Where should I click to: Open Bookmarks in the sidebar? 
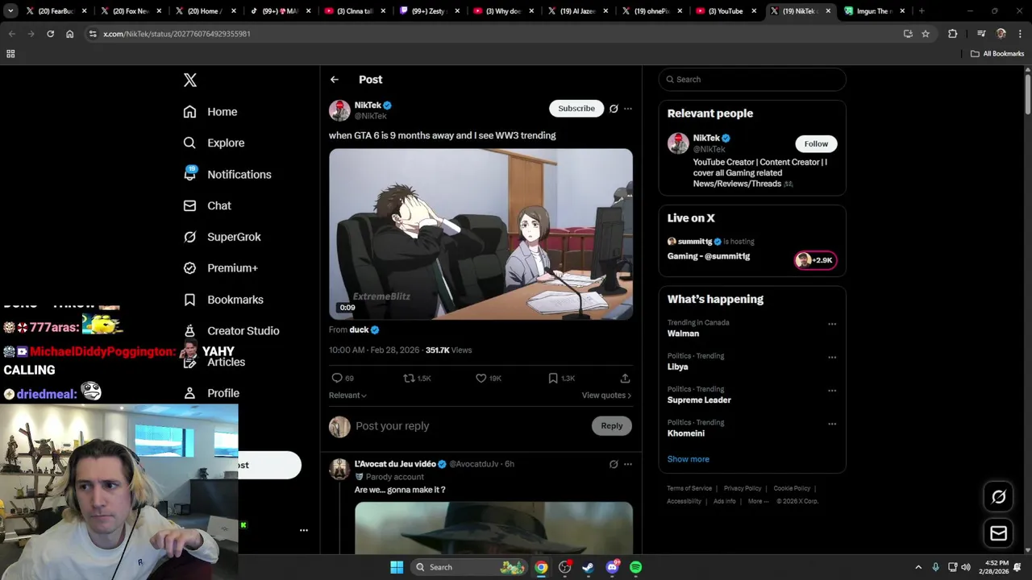pos(223,300)
